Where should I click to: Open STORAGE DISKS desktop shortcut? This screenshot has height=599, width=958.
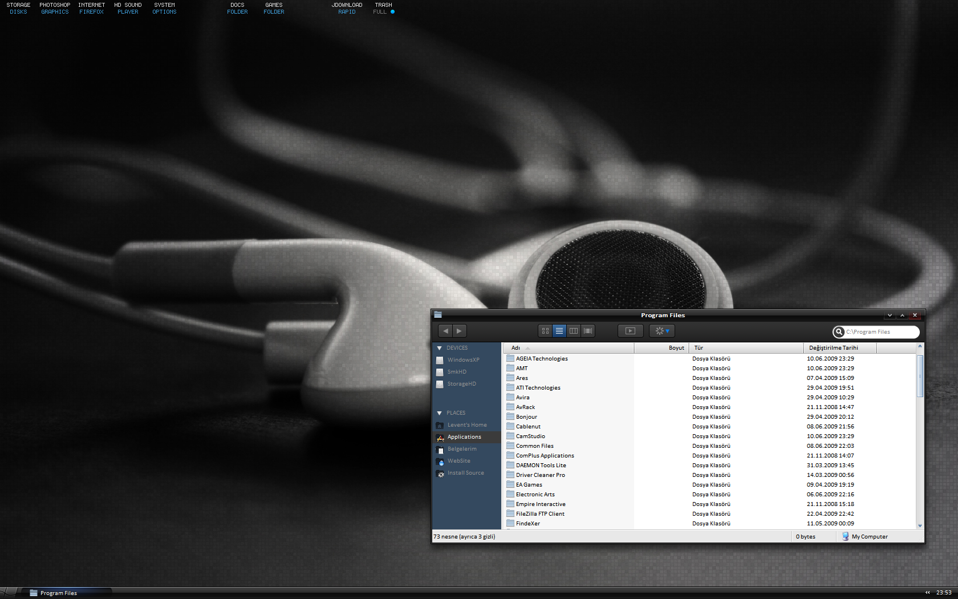(x=18, y=9)
